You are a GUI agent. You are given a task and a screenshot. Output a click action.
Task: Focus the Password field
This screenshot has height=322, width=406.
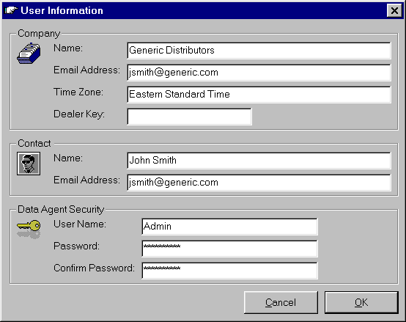[x=229, y=249]
